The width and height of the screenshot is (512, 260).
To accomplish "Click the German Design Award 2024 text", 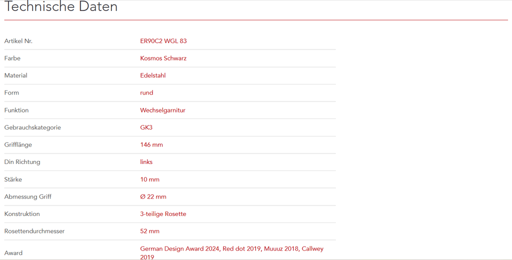I will coord(179,248).
